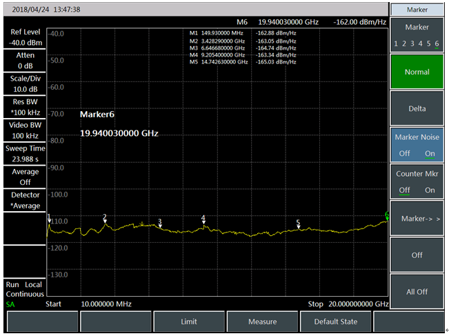Click the 19.940030000 GHz overlay value
449x336 pixels.
coord(119,133)
